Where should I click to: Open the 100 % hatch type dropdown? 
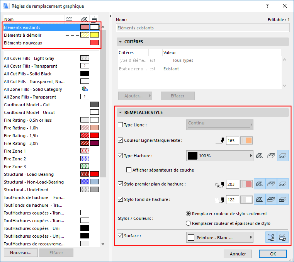(x=219, y=156)
